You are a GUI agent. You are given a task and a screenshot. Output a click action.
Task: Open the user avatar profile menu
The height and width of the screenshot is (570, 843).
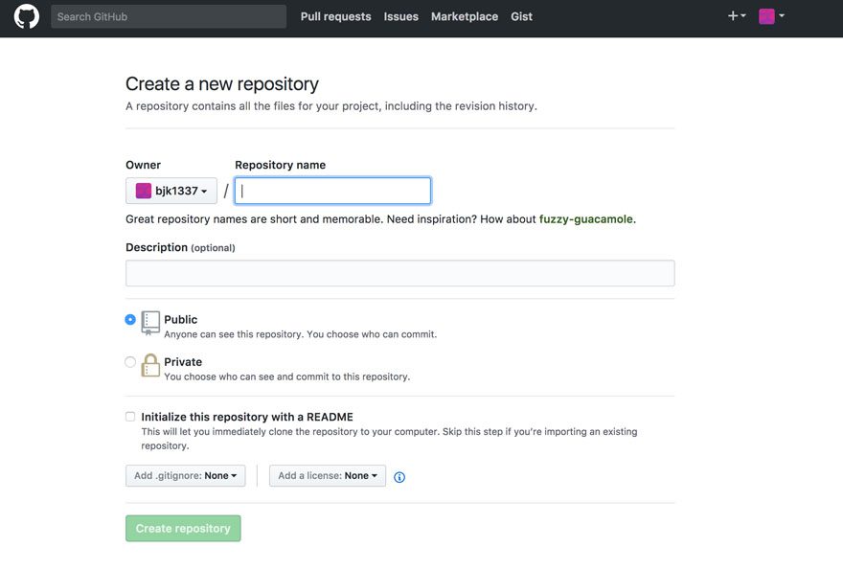pyautogui.click(x=771, y=16)
